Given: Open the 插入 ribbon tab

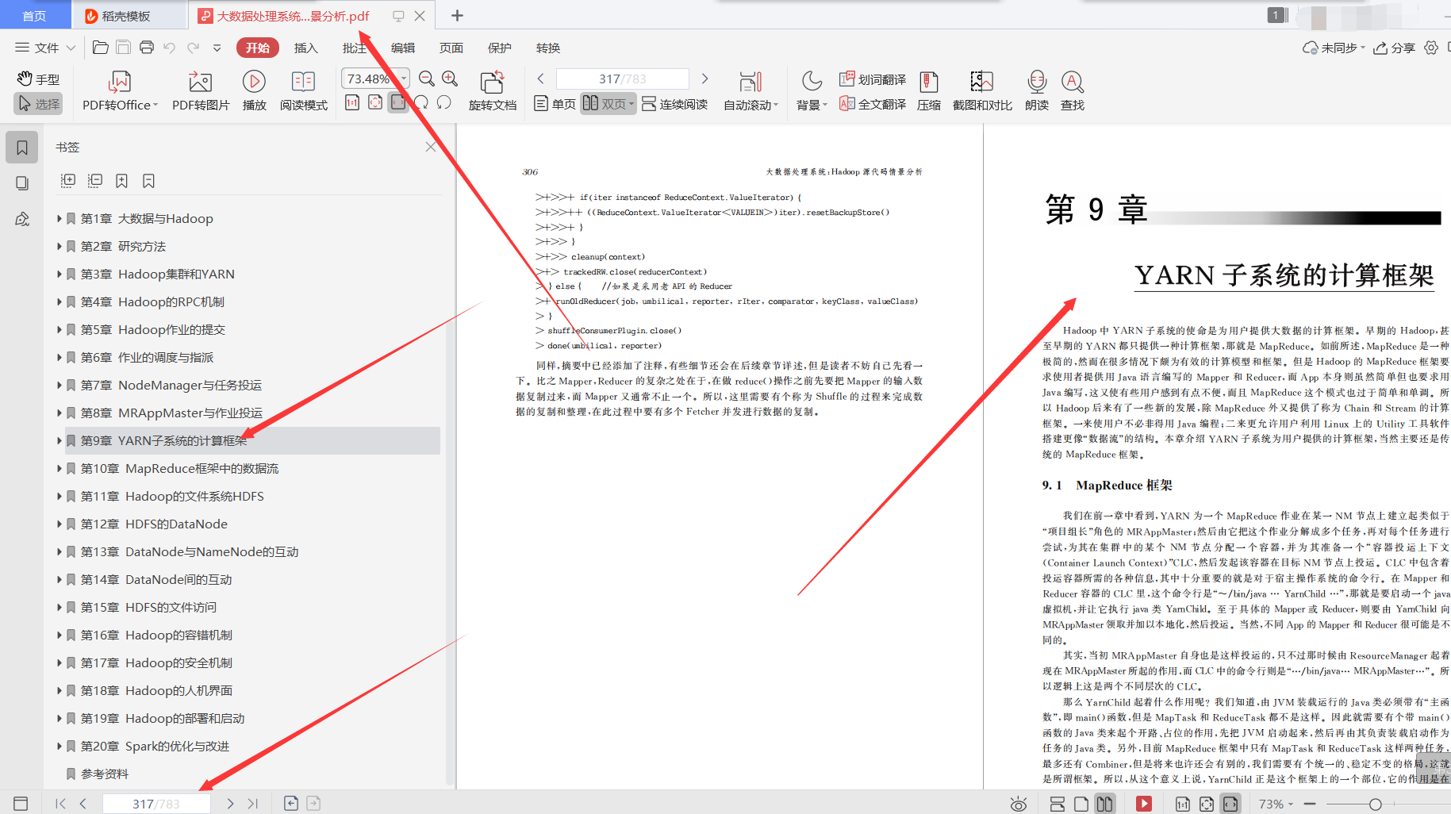Looking at the screenshot, I should click(305, 48).
